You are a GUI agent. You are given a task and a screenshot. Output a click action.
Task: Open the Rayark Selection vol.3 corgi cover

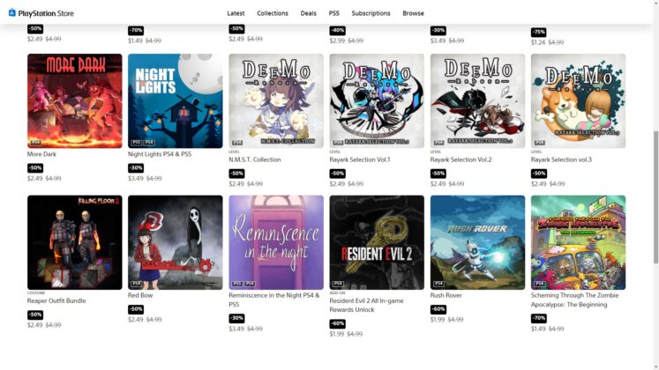coord(579,100)
